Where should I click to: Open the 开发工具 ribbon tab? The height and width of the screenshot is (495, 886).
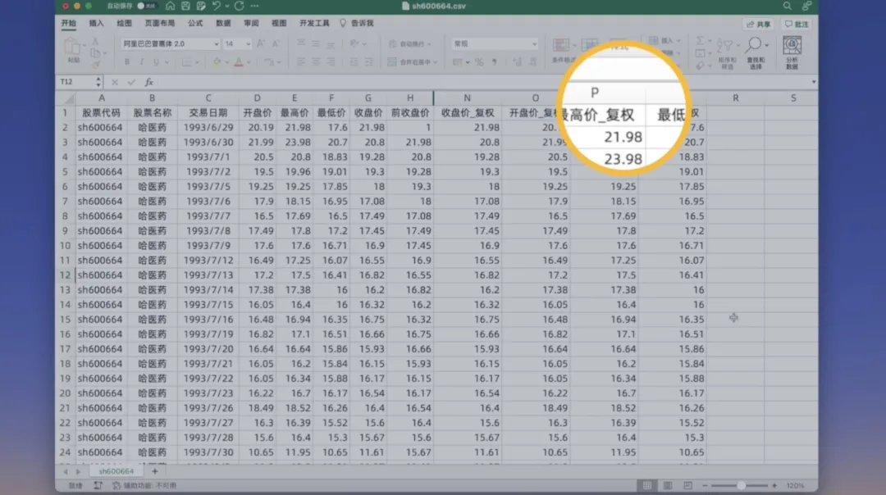pos(314,23)
